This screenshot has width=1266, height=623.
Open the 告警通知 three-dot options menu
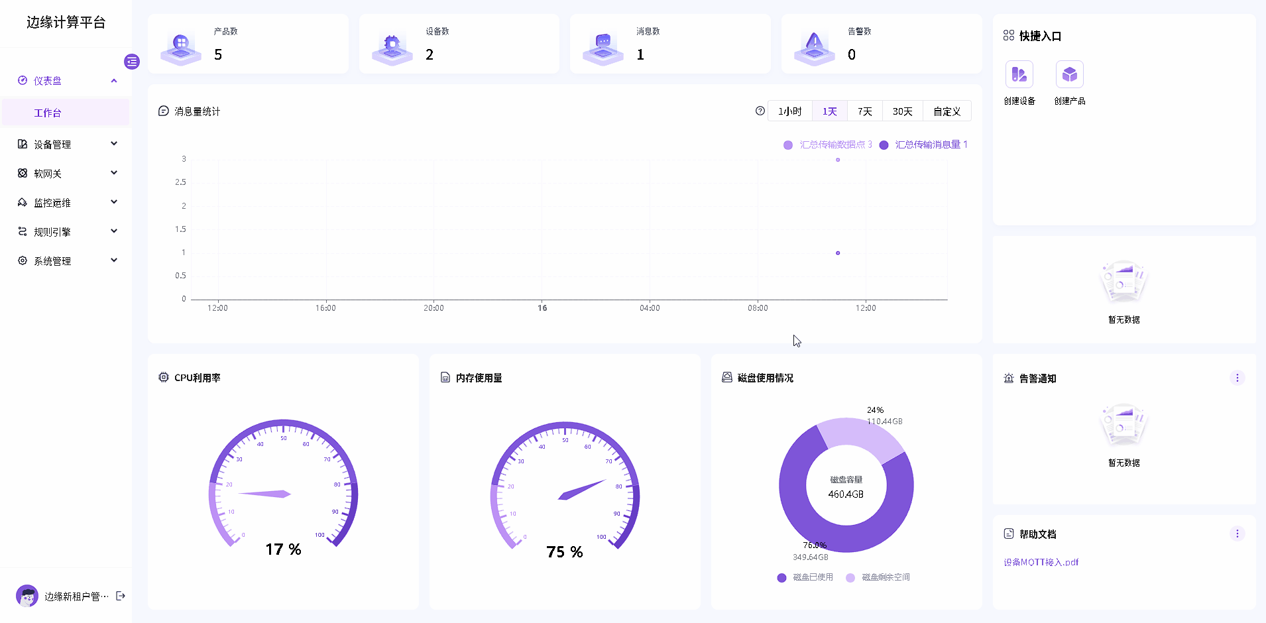(1237, 378)
